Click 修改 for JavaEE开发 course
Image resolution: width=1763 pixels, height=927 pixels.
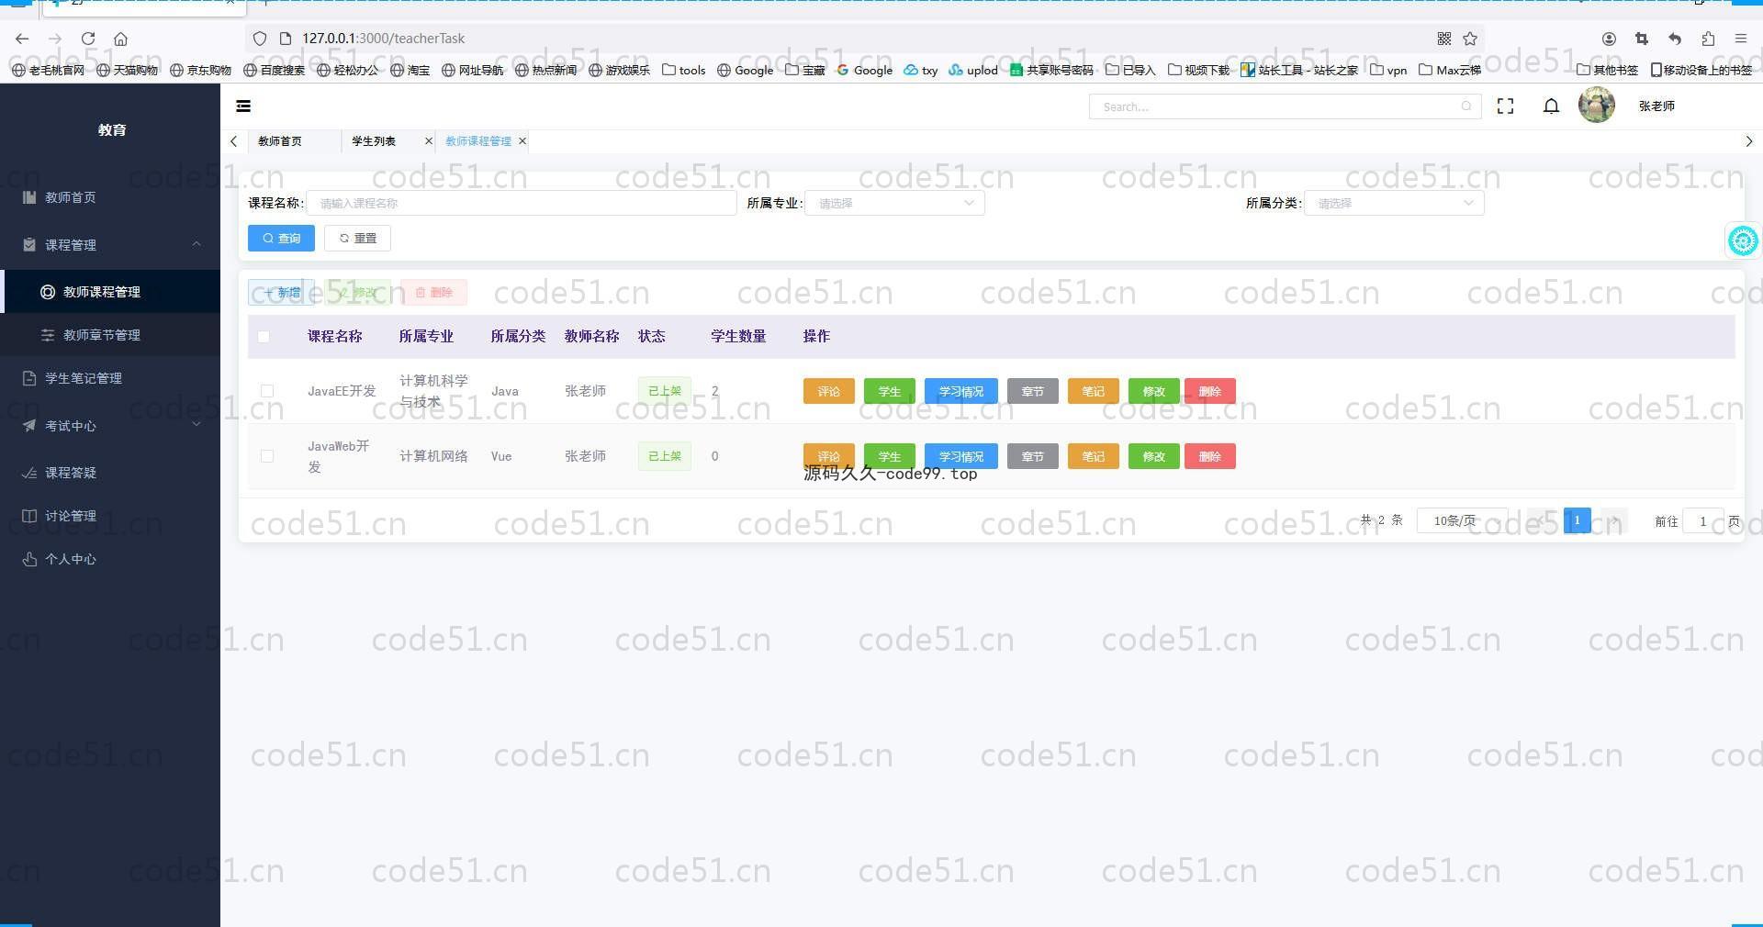click(1153, 391)
